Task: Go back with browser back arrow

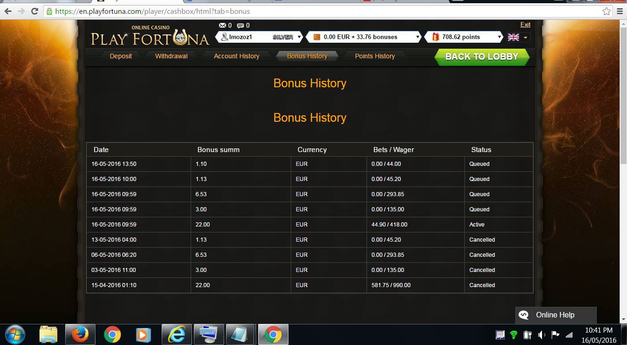Action: coord(8,11)
